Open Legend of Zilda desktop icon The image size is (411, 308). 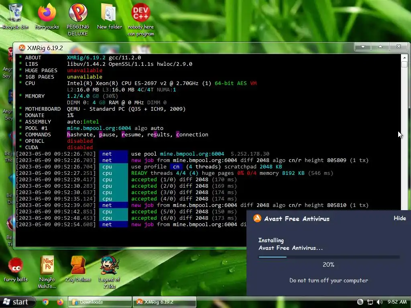[109, 272]
